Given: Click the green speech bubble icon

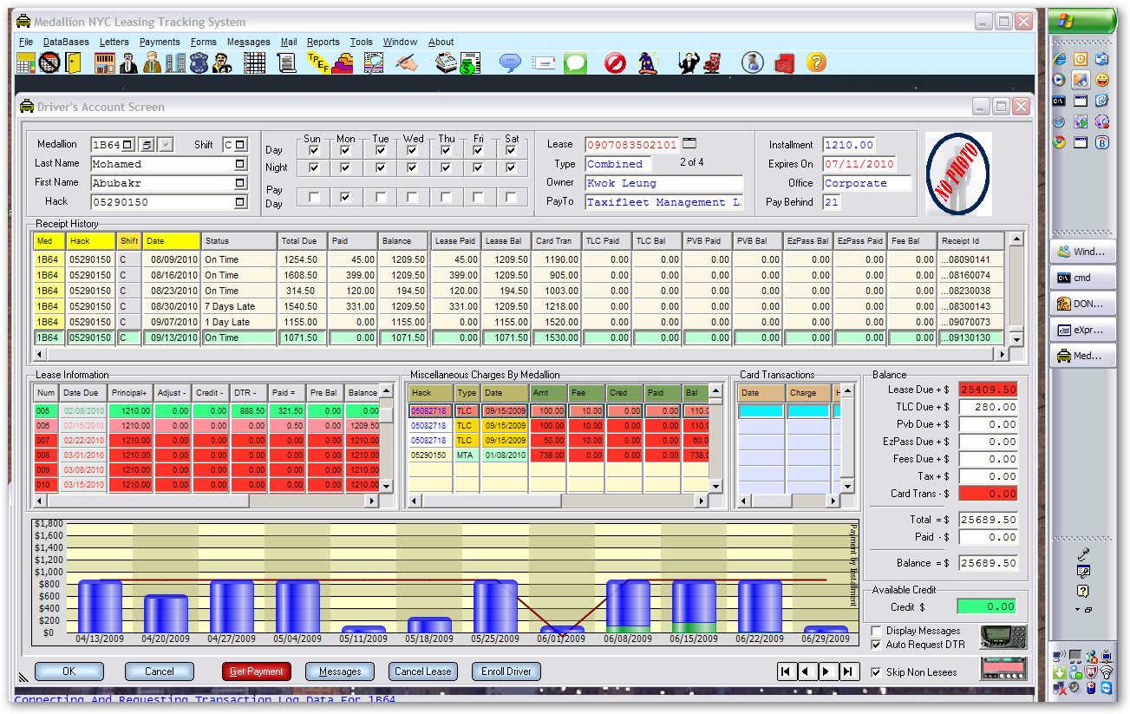Looking at the screenshot, I should click(575, 63).
